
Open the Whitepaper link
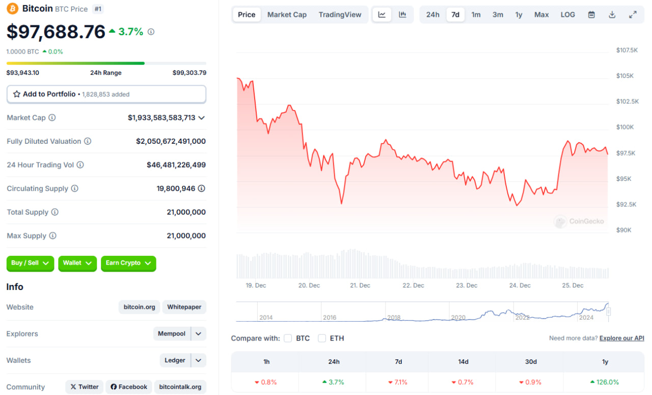(184, 307)
